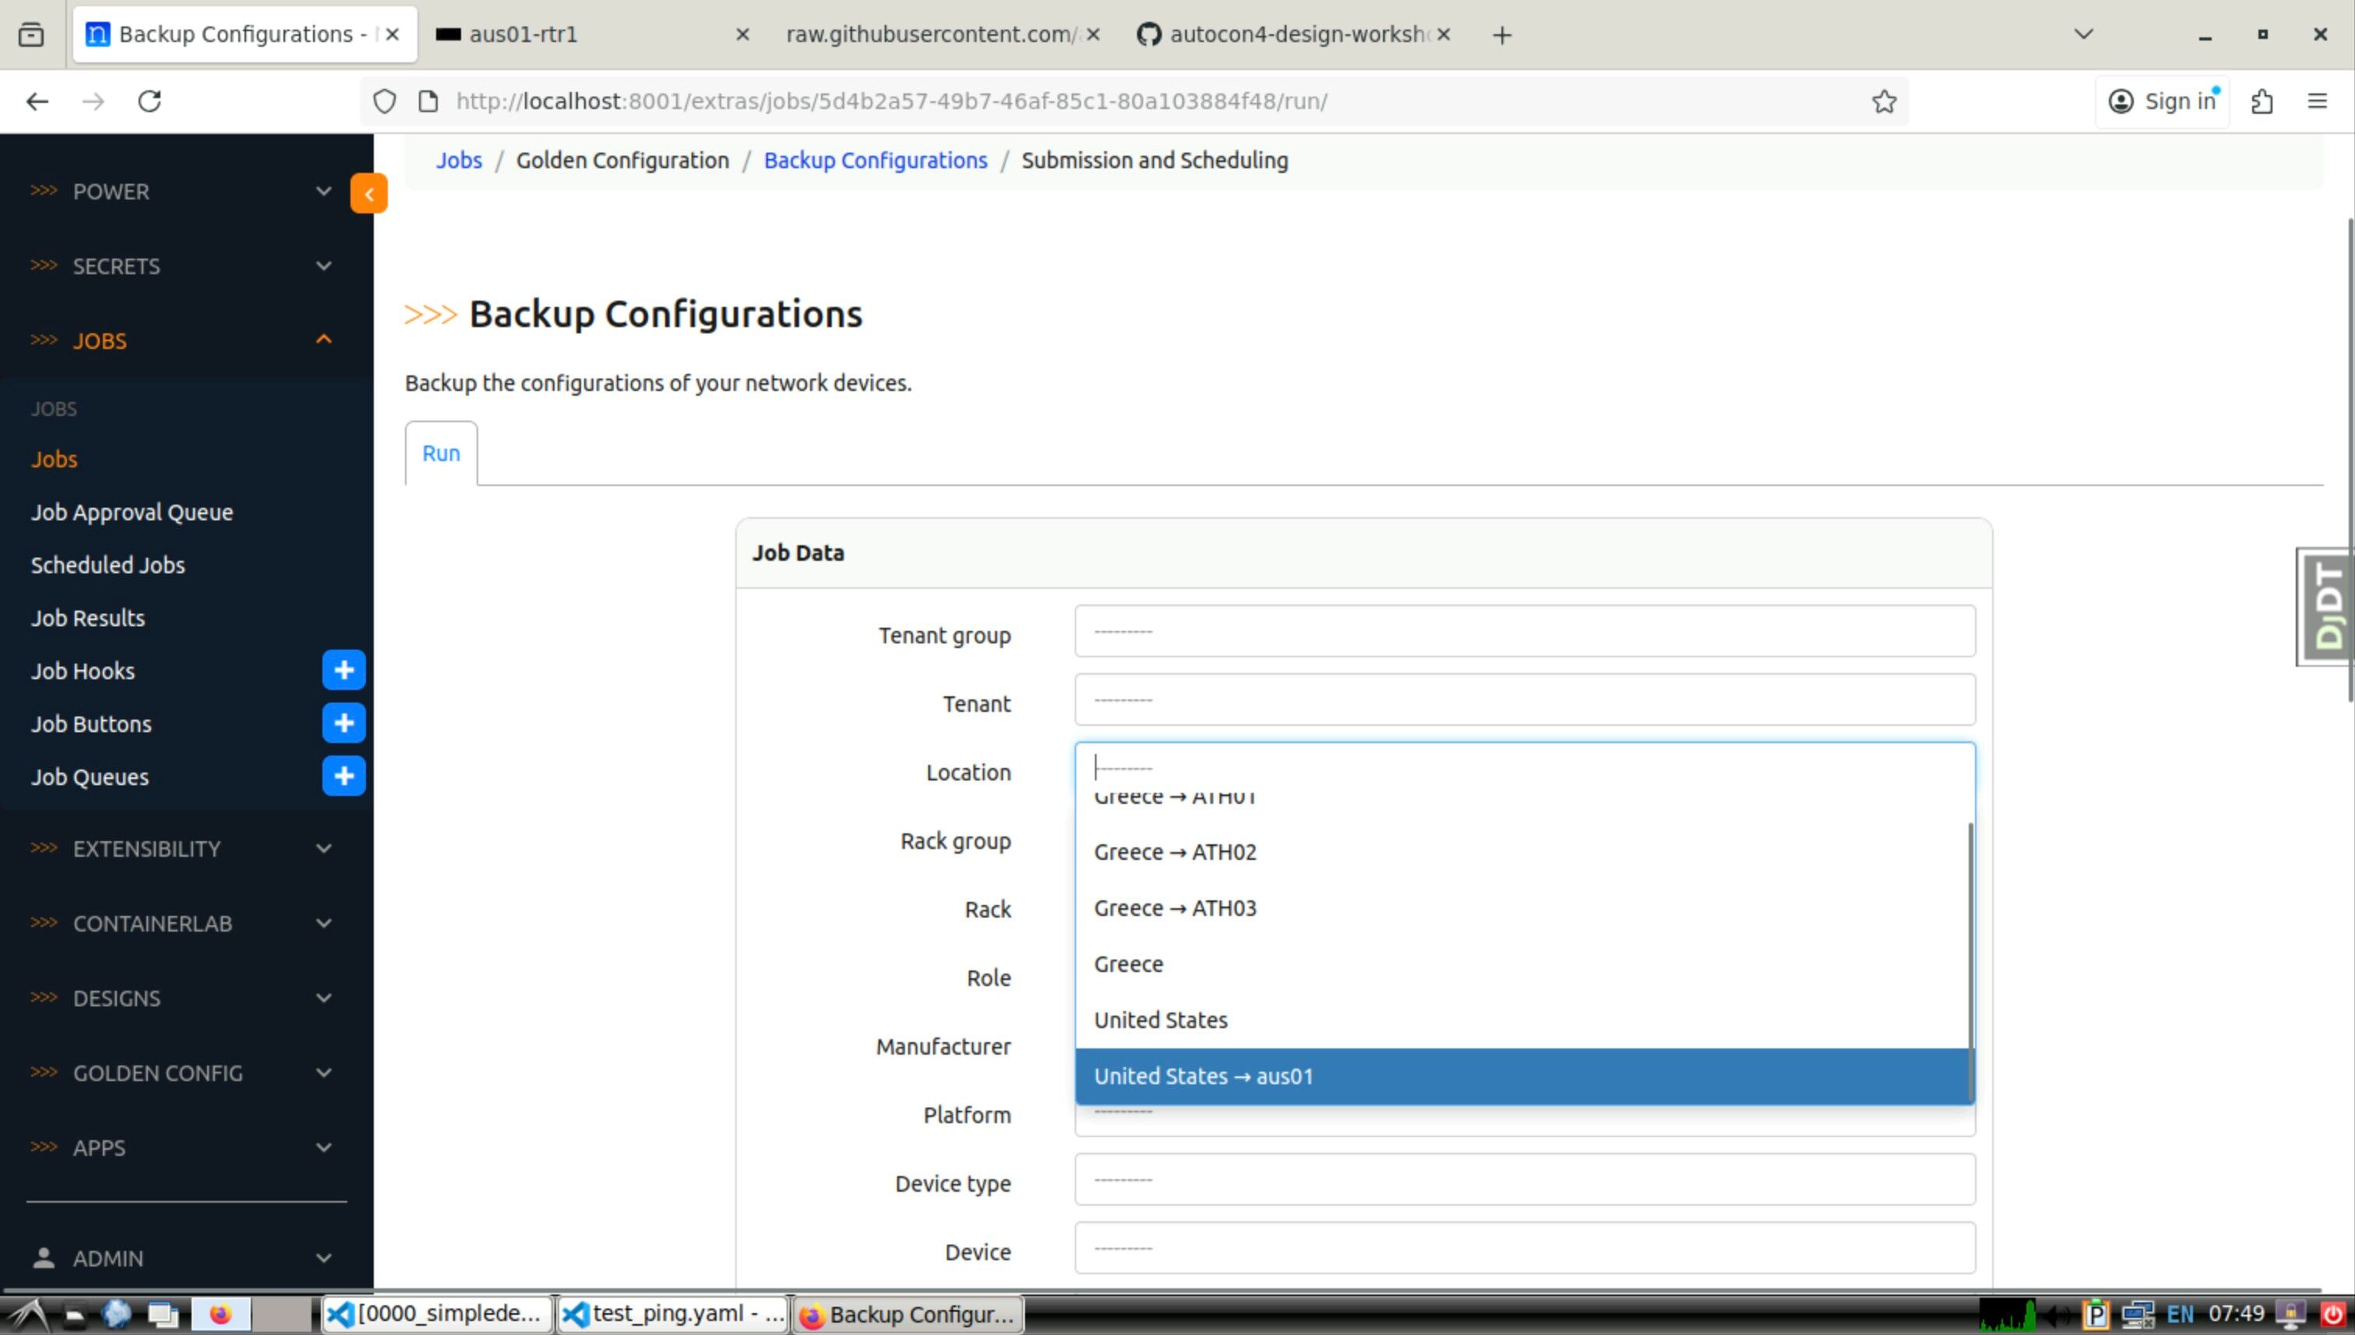Select the Run tab

(x=441, y=453)
